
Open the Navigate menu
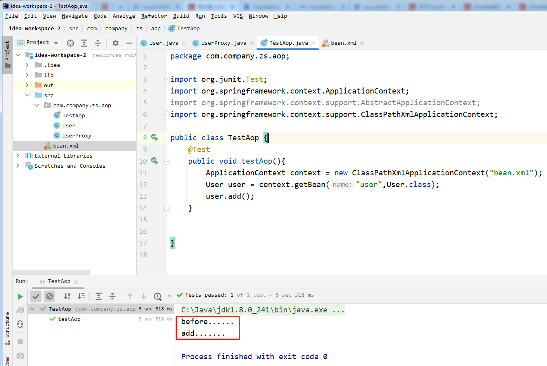(75, 16)
